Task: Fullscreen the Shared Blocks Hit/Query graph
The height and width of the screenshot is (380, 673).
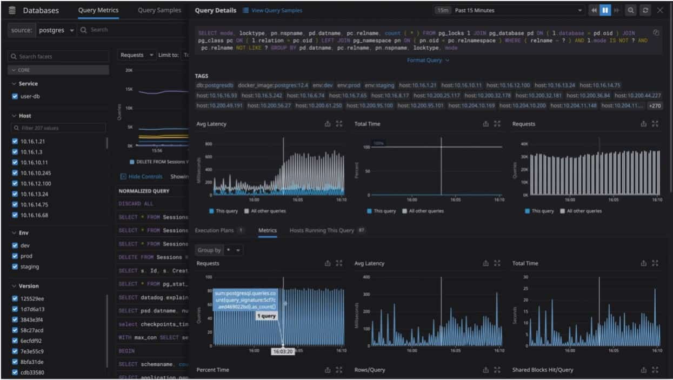Action: click(x=655, y=370)
